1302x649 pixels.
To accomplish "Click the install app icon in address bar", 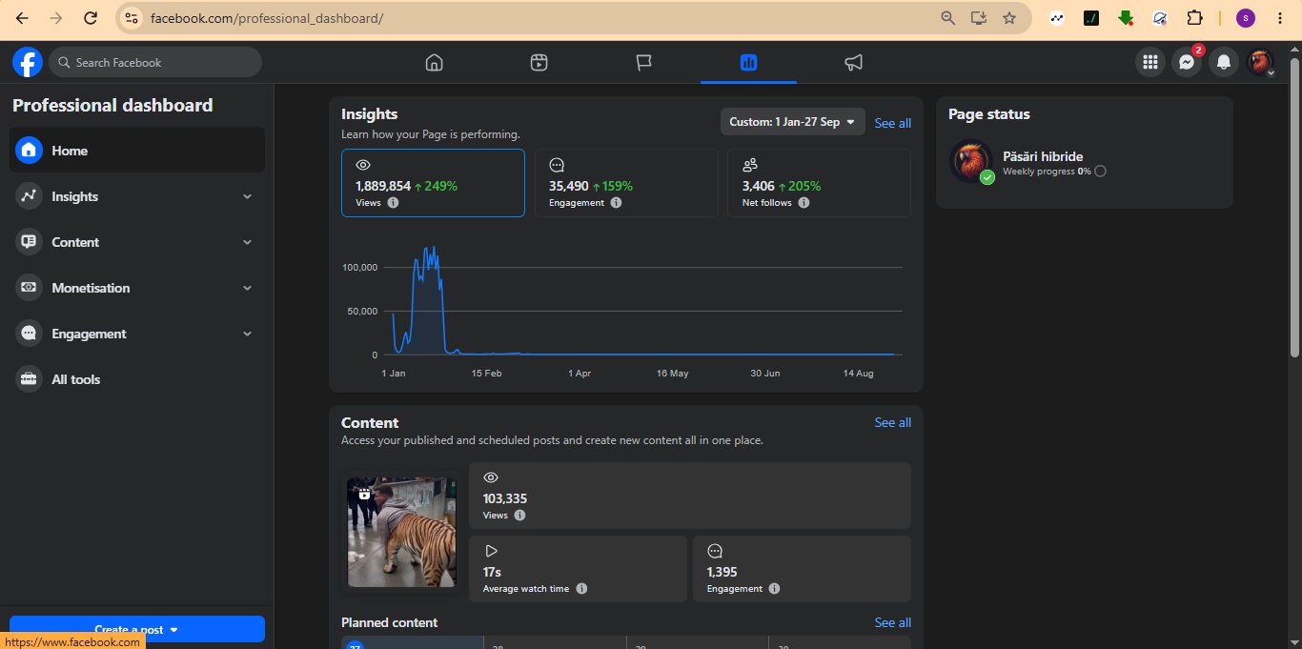I will 978,18.
